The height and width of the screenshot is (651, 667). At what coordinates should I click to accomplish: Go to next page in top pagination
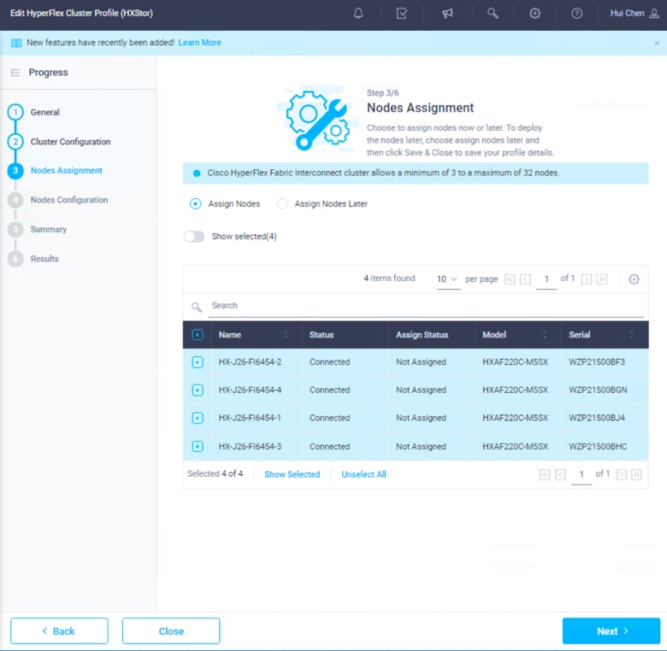click(586, 279)
